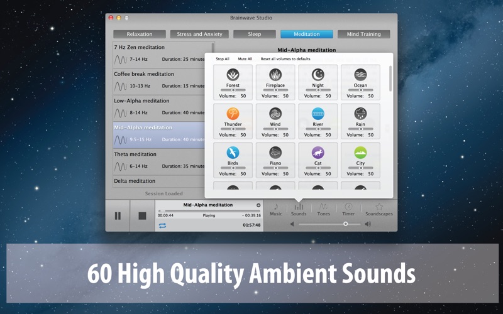The height and width of the screenshot is (314, 503).
Task: Click Reset all volumes to defaults
Action: [x=285, y=59]
